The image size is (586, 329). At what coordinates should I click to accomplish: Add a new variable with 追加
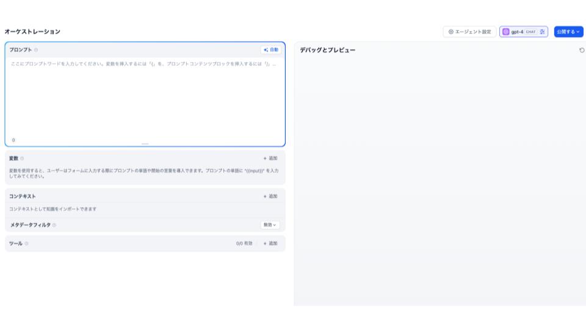click(270, 158)
